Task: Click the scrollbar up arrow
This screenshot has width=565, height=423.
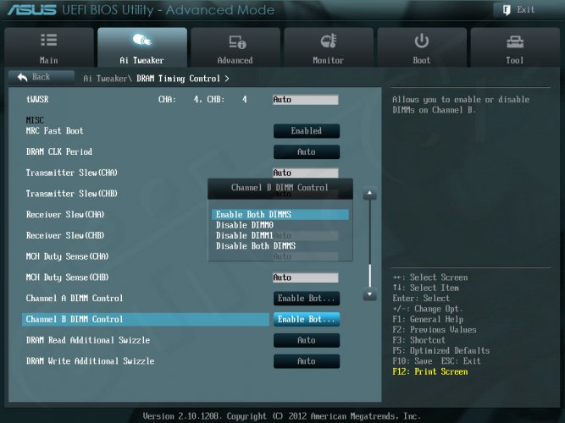Action: (x=369, y=194)
